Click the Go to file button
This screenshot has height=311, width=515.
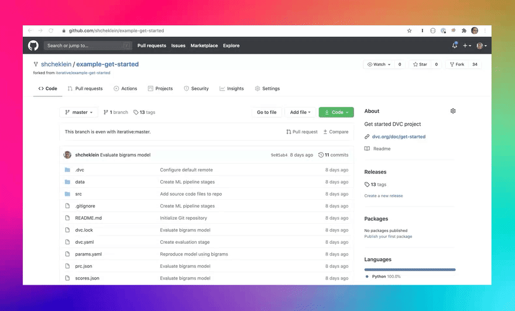[267, 112]
